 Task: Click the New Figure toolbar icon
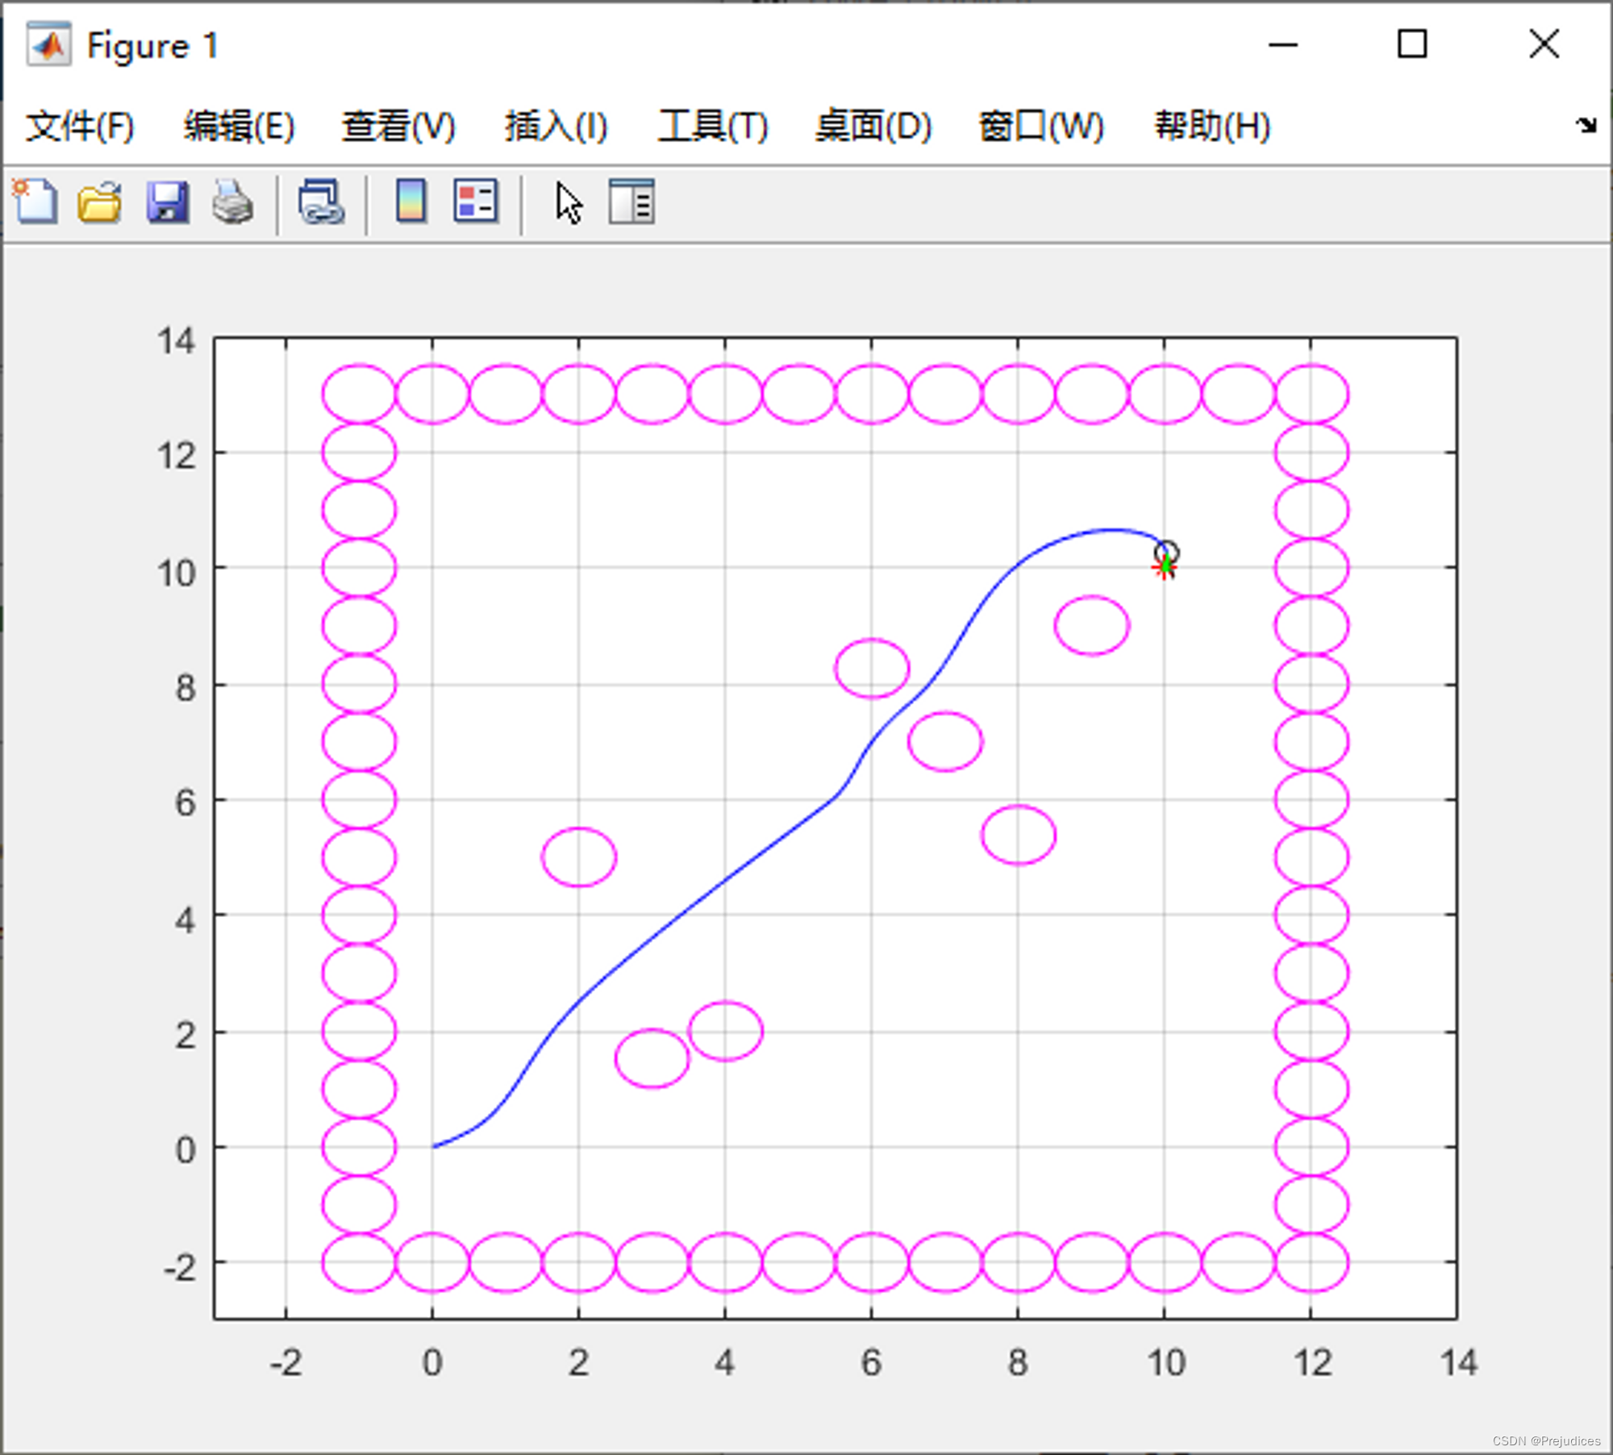point(35,202)
